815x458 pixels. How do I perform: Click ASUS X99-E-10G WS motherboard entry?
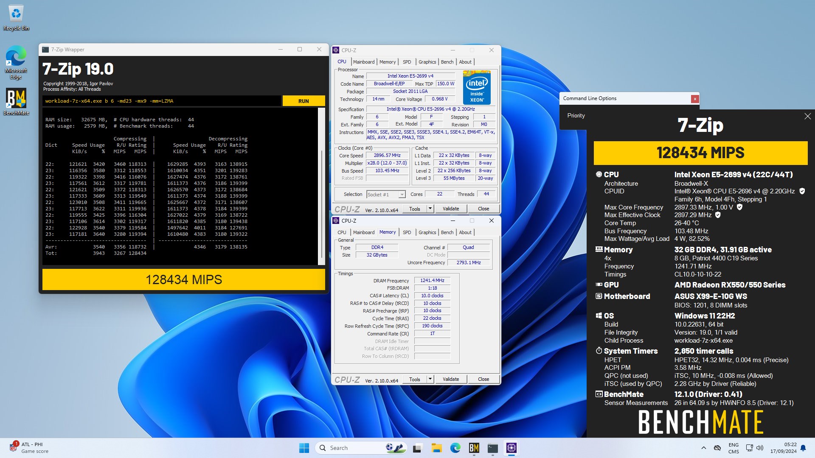click(711, 296)
